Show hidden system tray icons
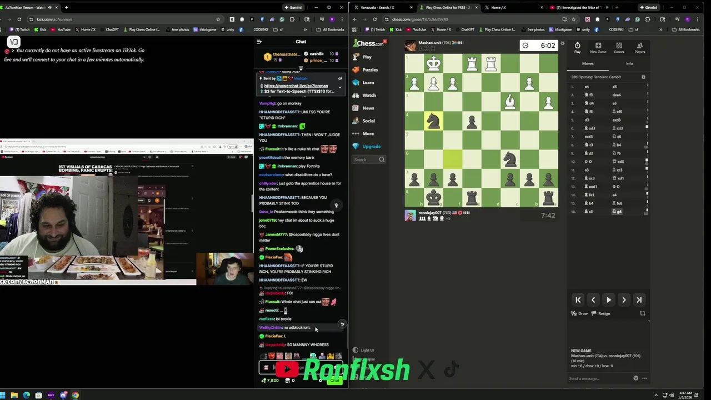The width and height of the screenshot is (711, 400). 656,395
